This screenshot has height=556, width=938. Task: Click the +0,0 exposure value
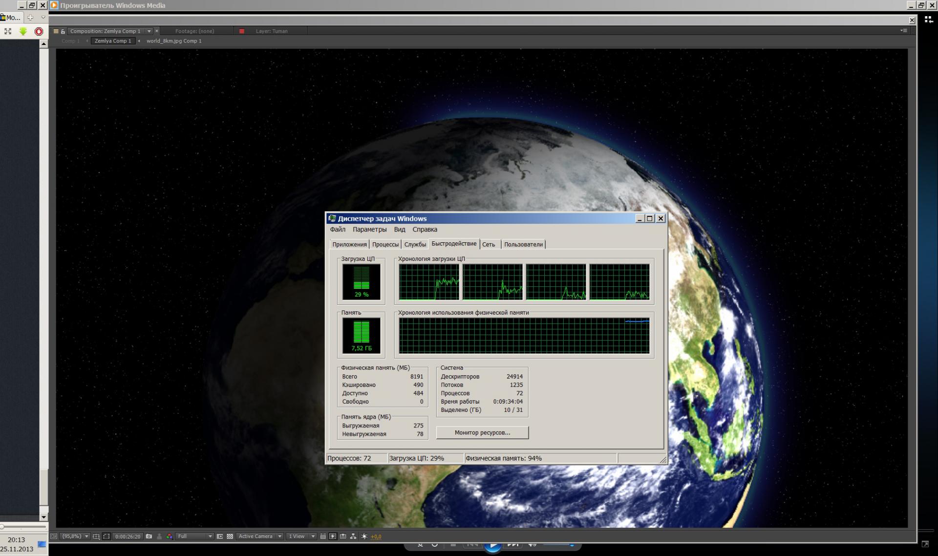376,536
